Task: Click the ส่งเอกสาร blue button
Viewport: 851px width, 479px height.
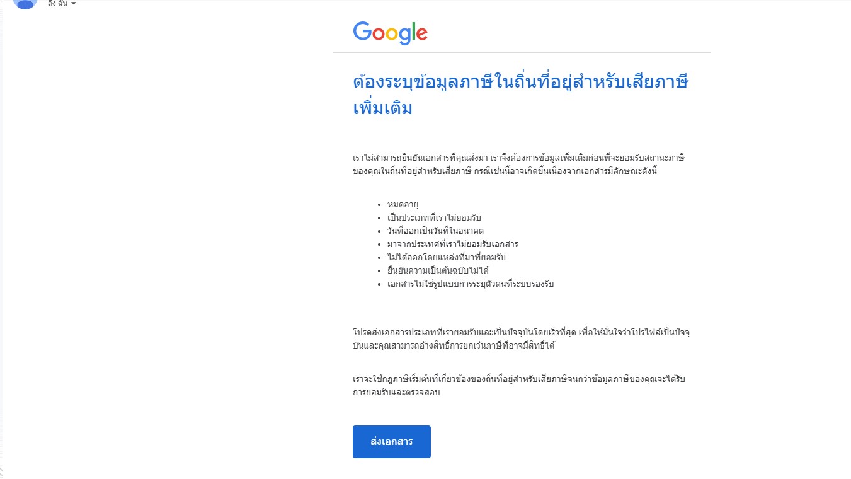Action: coord(391,442)
